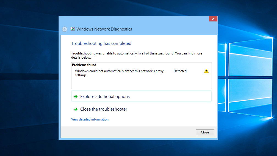Image resolution: width=277 pixels, height=156 pixels.
Task: Click the Close button at the bottom
Action: click(205, 132)
